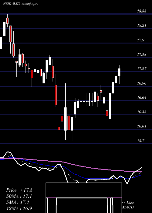The width and height of the screenshot is (152, 213).
Task: Click the MACD indicator box panel
Action: (84, 198)
